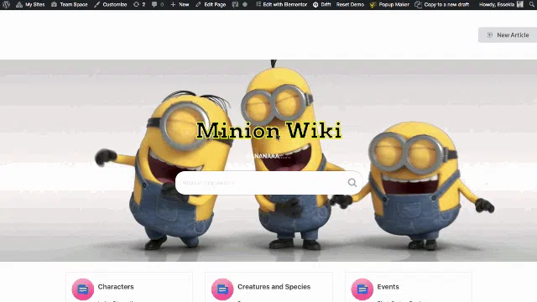The image size is (537, 302).
Task: Open the WordPress logo menu
Action: pos(6,4)
